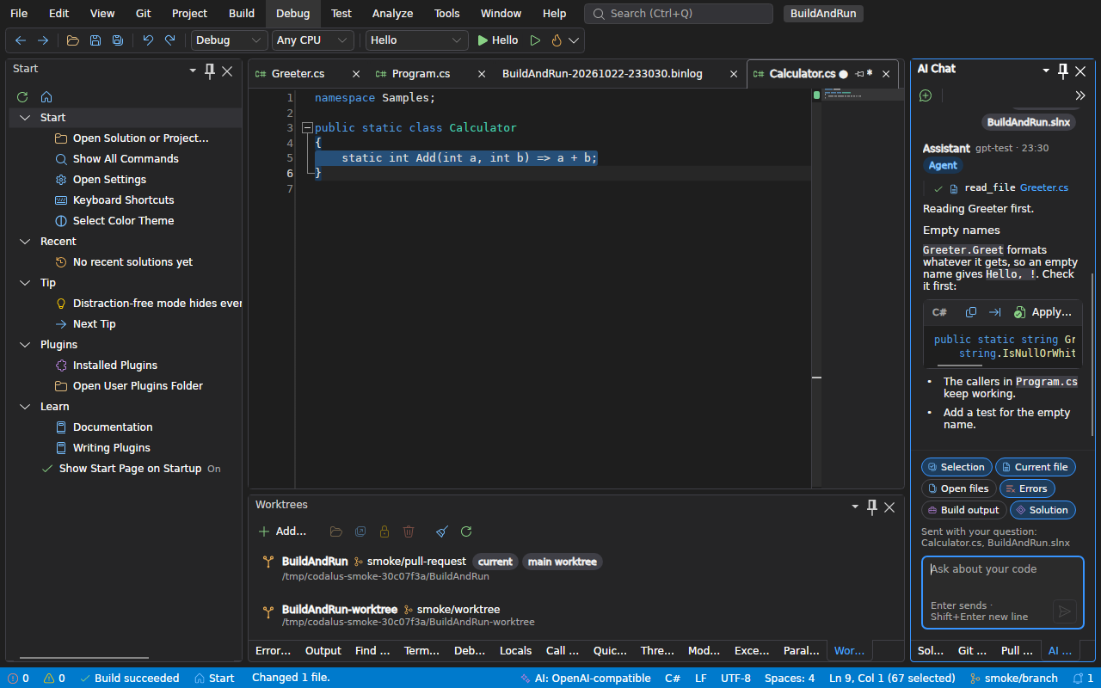Click the AI Chat toolbar overflow chevrons
The height and width of the screenshot is (688, 1101).
pyautogui.click(x=1080, y=95)
